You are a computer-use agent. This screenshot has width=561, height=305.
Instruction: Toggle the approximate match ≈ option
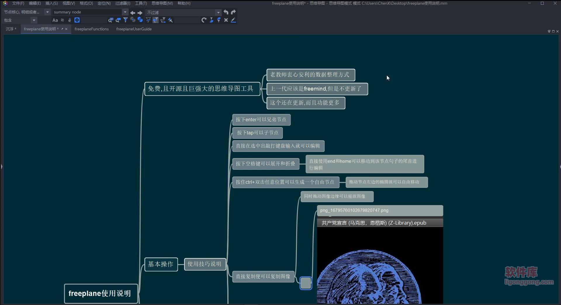pyautogui.click(x=62, y=20)
